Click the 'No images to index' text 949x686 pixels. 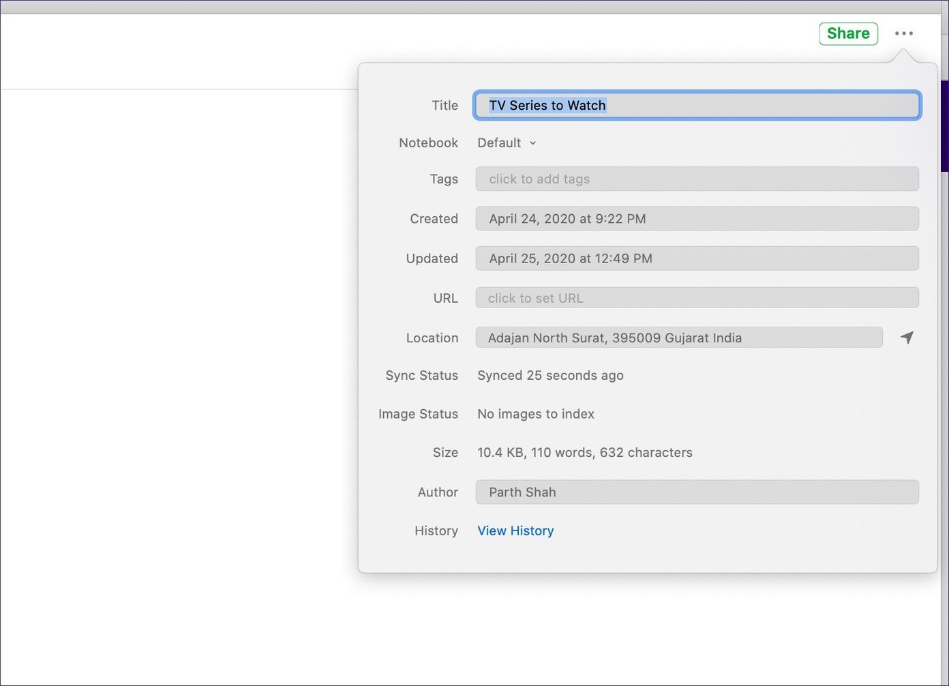click(x=536, y=414)
